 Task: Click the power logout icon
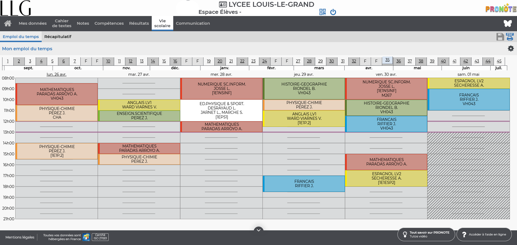pyautogui.click(x=333, y=12)
